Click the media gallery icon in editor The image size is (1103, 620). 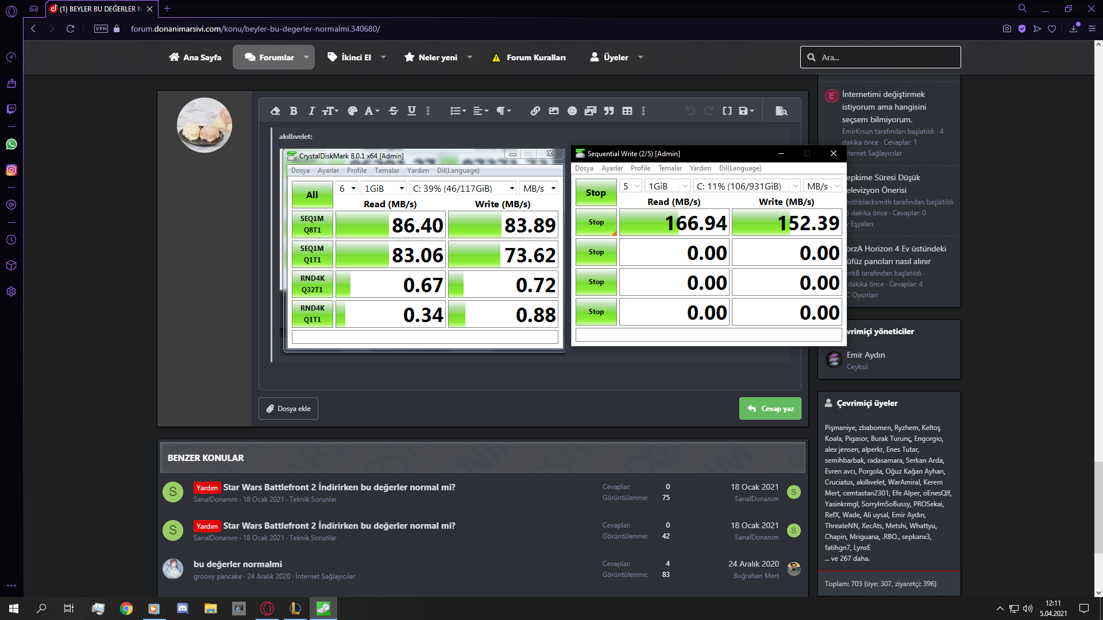591,111
